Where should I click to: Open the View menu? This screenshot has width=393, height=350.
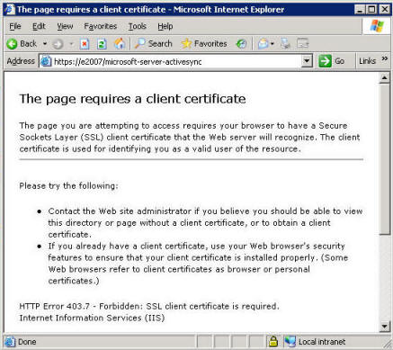65,26
